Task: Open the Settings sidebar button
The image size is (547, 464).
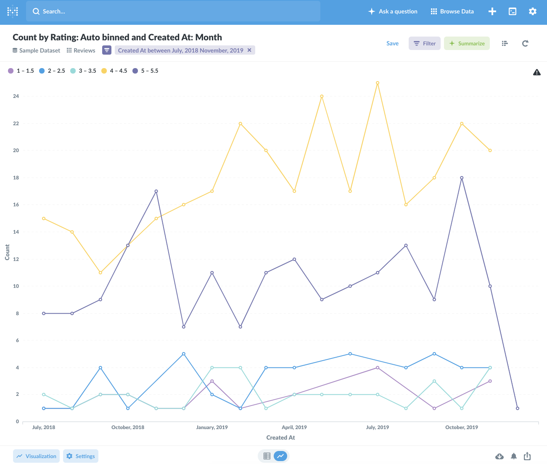Action: tap(80, 456)
